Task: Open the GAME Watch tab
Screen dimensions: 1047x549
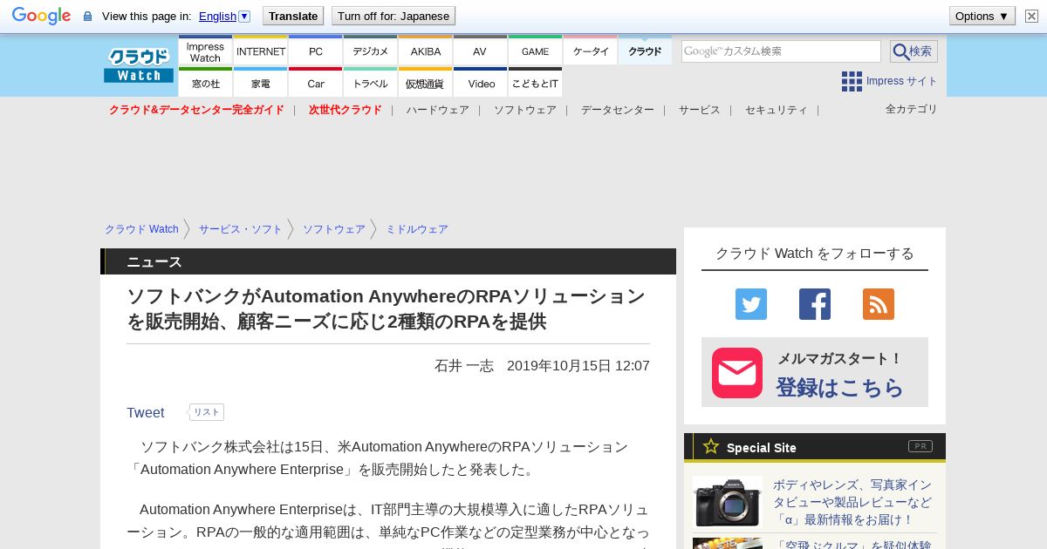Action: (535, 51)
